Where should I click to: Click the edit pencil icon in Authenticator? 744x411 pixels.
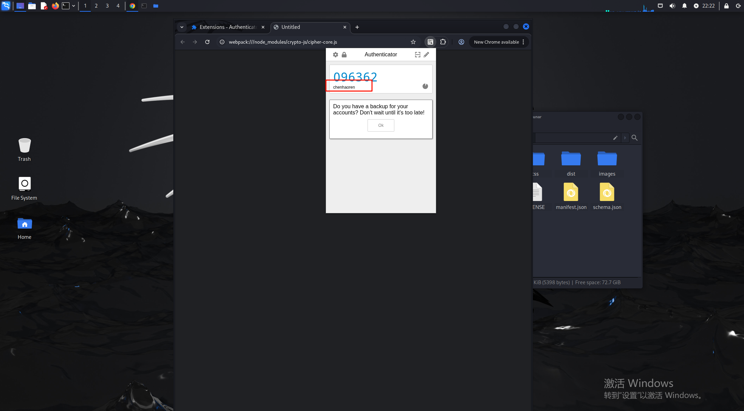coord(426,55)
